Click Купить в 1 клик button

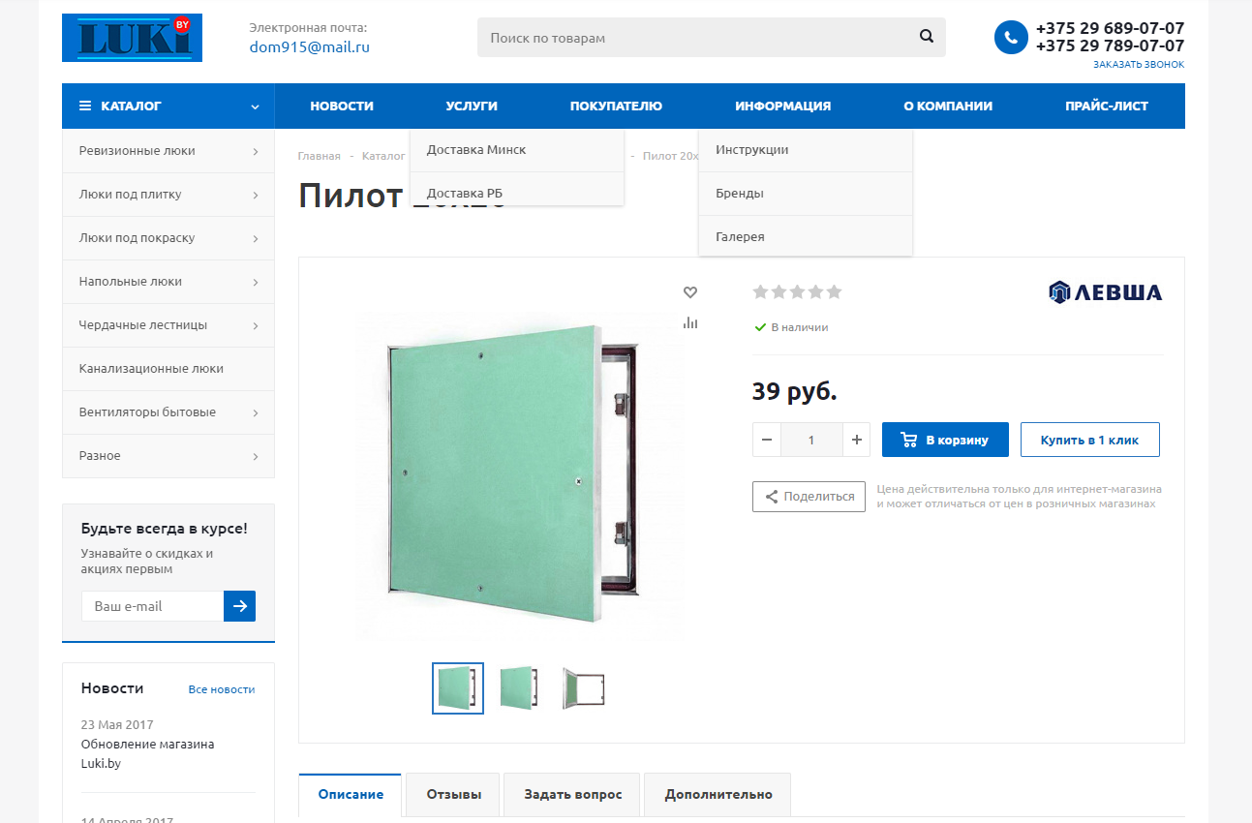(x=1089, y=440)
